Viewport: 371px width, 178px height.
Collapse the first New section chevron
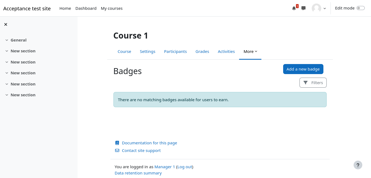[x=7, y=51]
